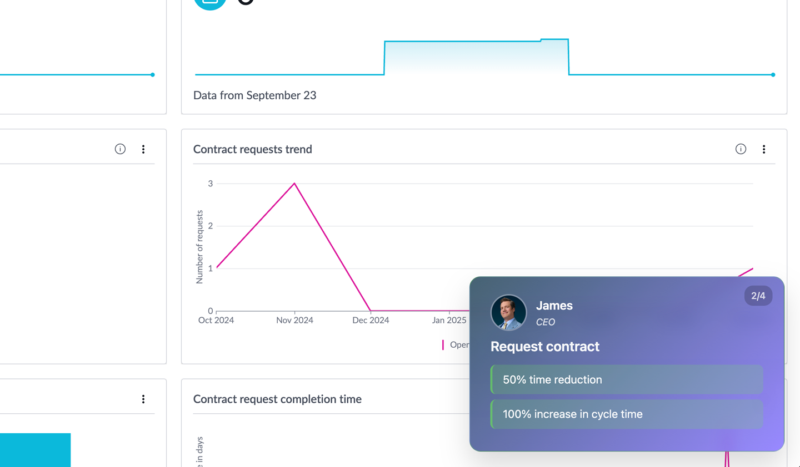The image size is (800, 467).
Task: Click end dot of top-left teal sparkline
Action: (x=153, y=74)
